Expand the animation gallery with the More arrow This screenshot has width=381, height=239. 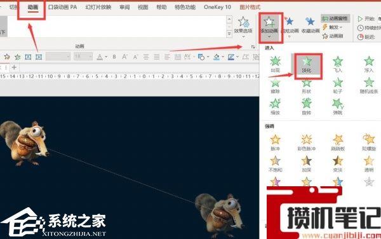pyautogui.click(x=229, y=34)
